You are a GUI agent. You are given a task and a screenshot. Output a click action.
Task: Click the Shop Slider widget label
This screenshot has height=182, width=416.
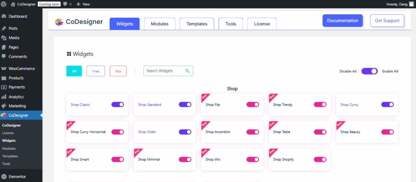coord(147,132)
